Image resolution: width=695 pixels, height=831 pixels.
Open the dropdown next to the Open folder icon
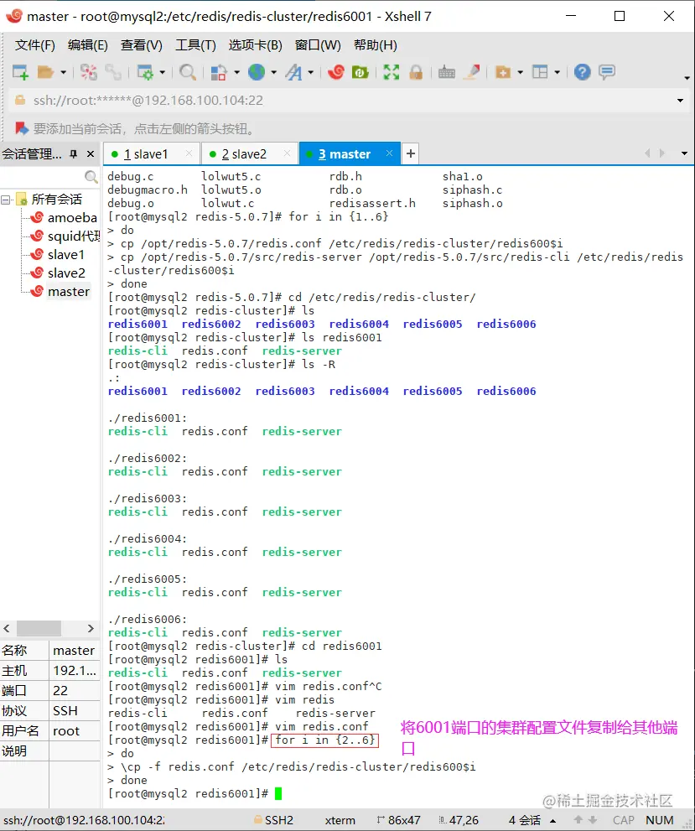pyautogui.click(x=63, y=72)
